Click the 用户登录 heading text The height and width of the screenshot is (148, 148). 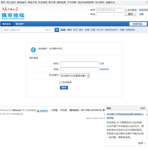(34, 58)
